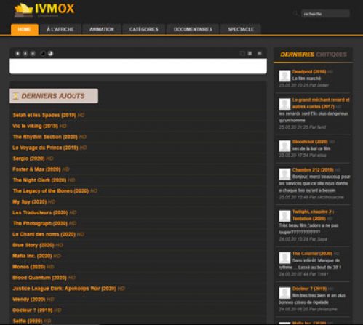The image size is (363, 325).
Task: Open the Twilight chapitre 2 review title
Action: tap(313, 215)
